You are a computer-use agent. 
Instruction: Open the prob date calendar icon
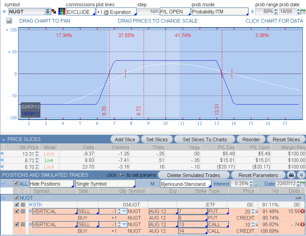pyautogui.click(x=303, y=12)
